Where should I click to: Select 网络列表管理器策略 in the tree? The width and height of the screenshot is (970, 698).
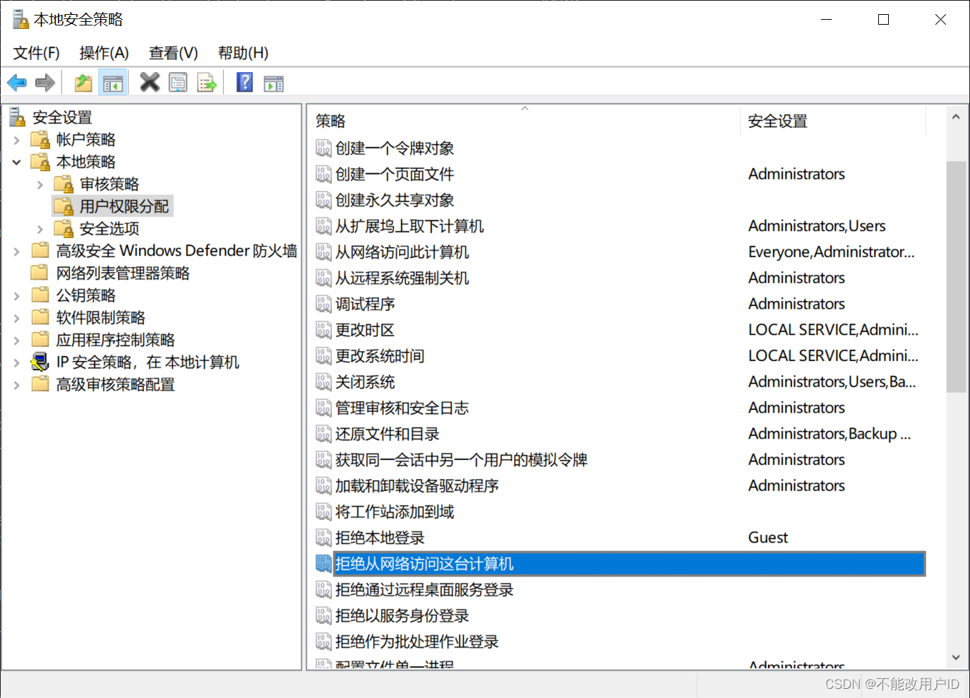124,273
